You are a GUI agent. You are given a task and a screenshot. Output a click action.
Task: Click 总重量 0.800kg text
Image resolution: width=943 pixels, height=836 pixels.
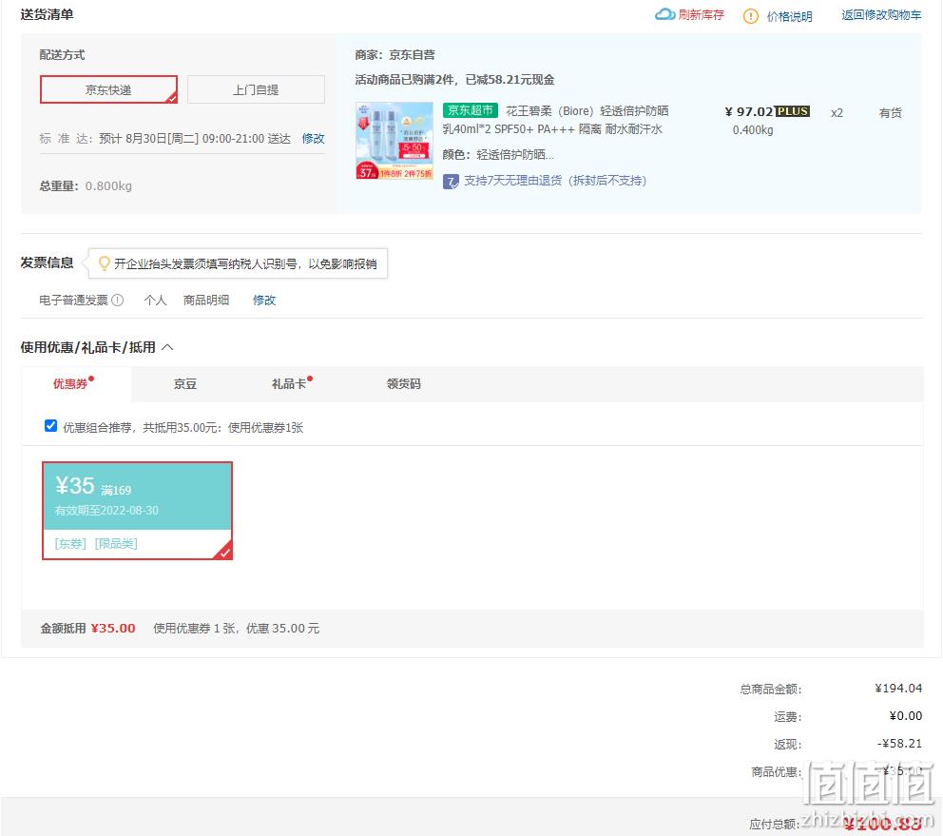(86, 186)
